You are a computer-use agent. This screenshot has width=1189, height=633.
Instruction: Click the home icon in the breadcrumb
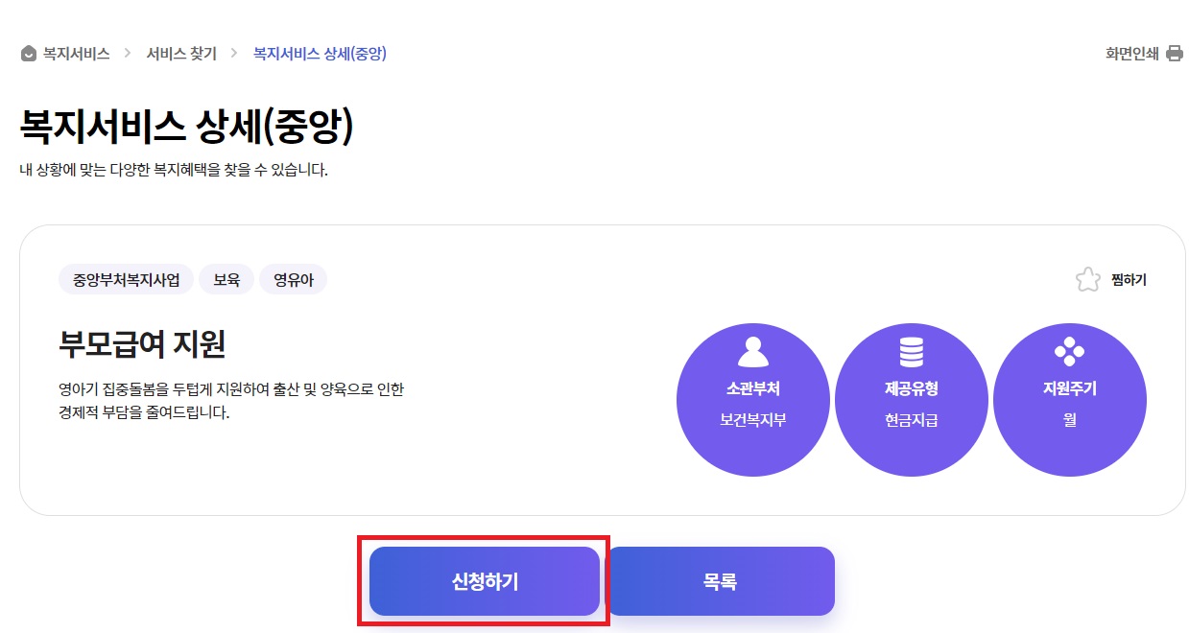(x=27, y=54)
